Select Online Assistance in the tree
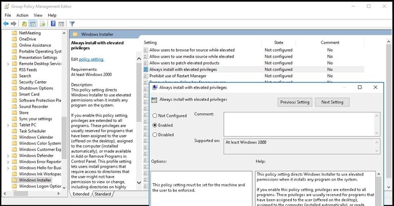Viewport: 394px width, 206px height. coord(35,45)
